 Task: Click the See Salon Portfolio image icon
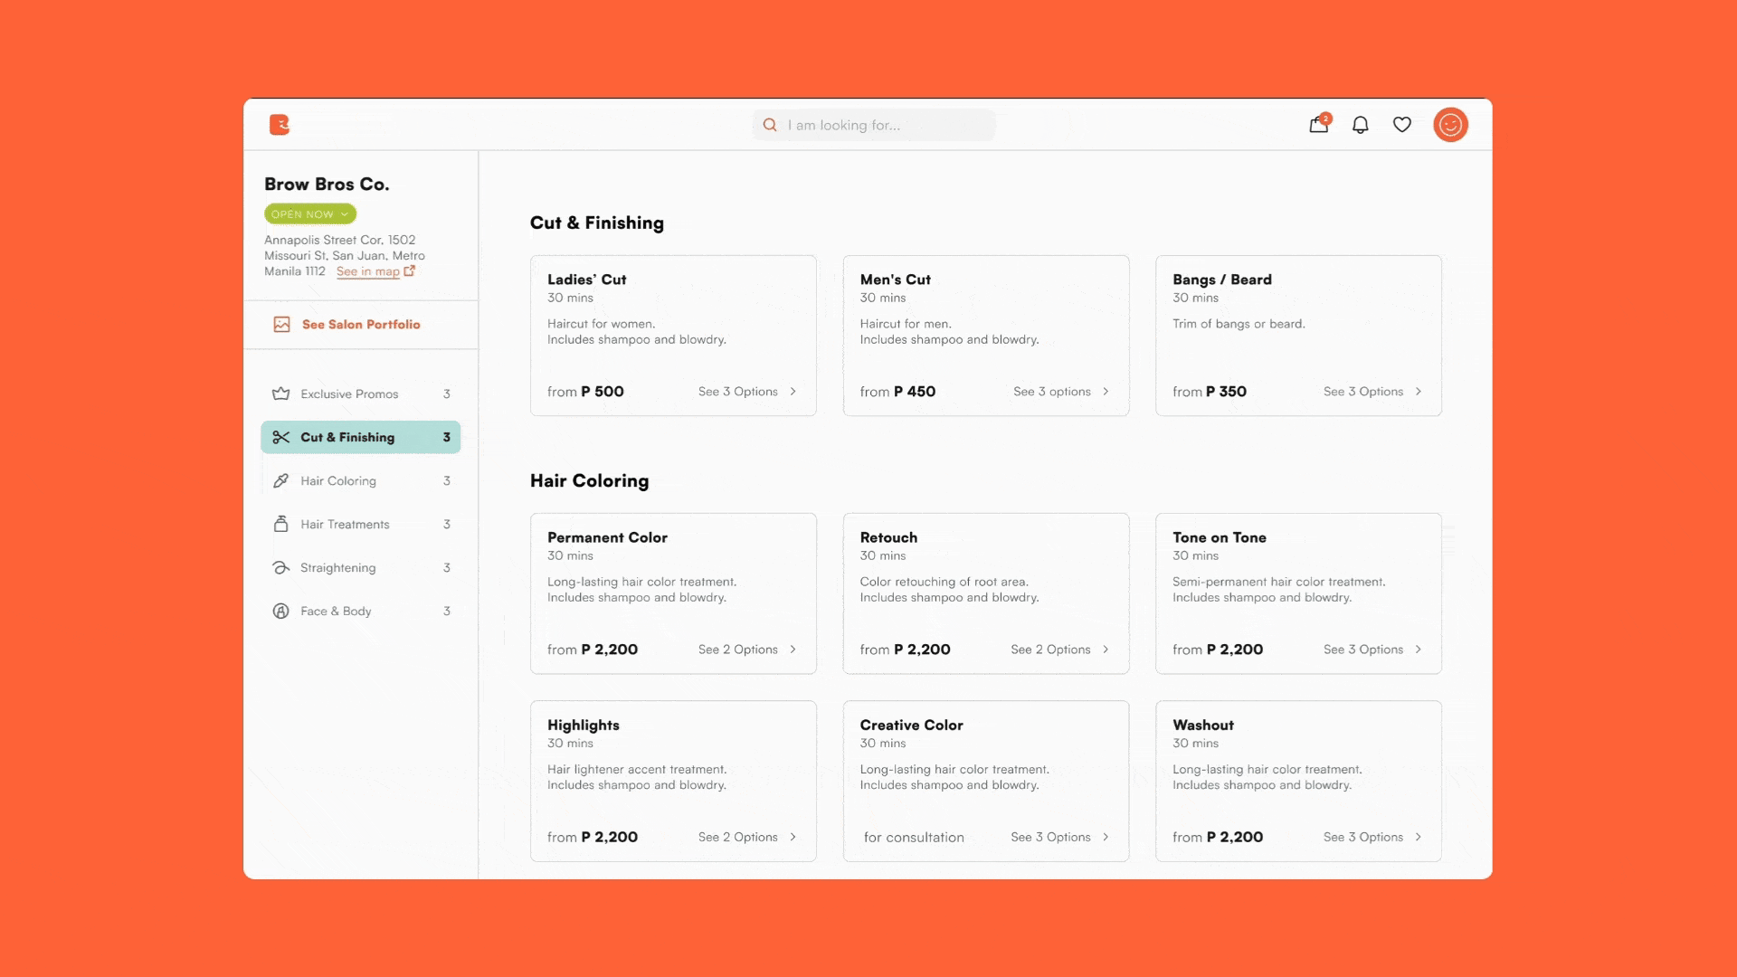point(281,325)
